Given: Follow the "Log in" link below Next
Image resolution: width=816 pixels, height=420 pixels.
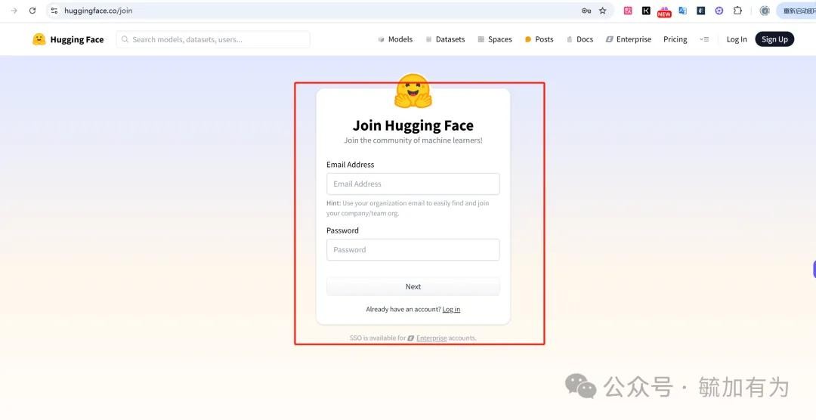Looking at the screenshot, I should click(x=451, y=310).
